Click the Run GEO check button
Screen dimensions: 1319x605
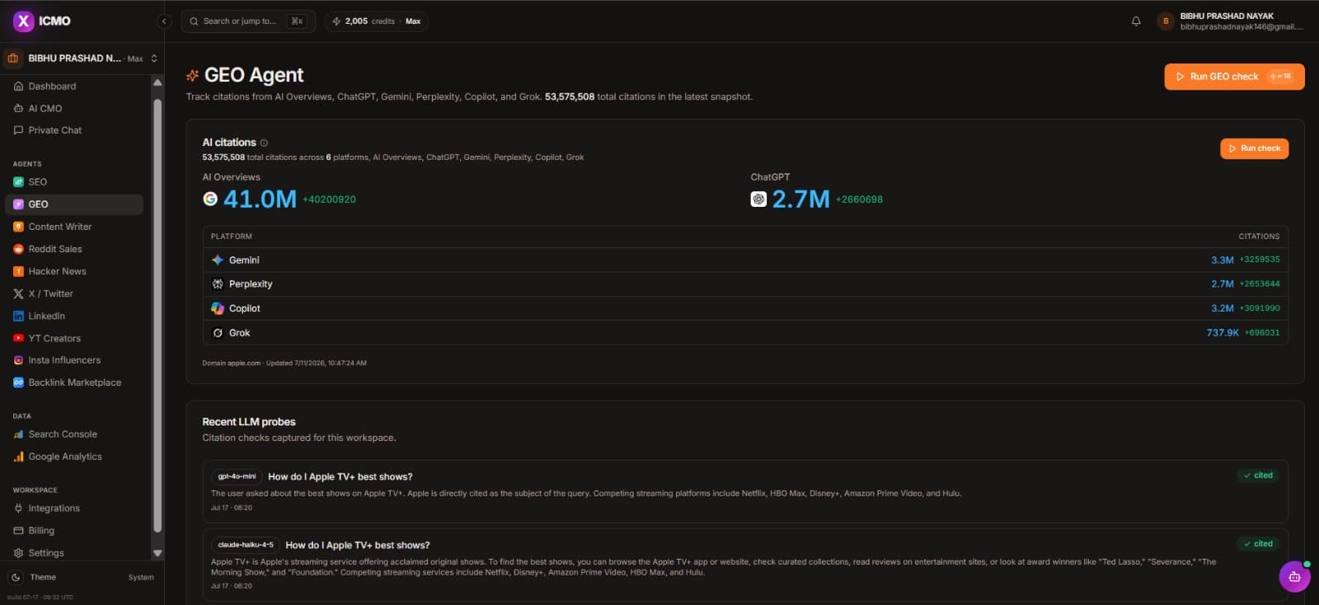pyautogui.click(x=1234, y=77)
